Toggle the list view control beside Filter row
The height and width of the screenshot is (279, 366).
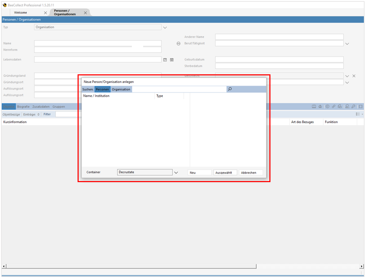point(358,114)
